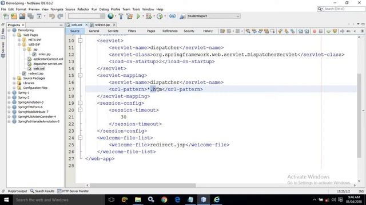Collapse the servlet fold on line 10
Viewport: 366px width, 205px height.
pos(80,40)
